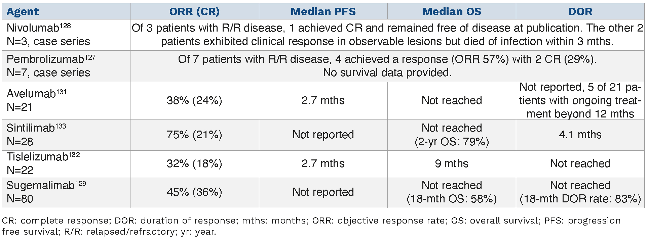
Task: Open the Sugemalimab reference 129 citation
Action: click(80, 183)
